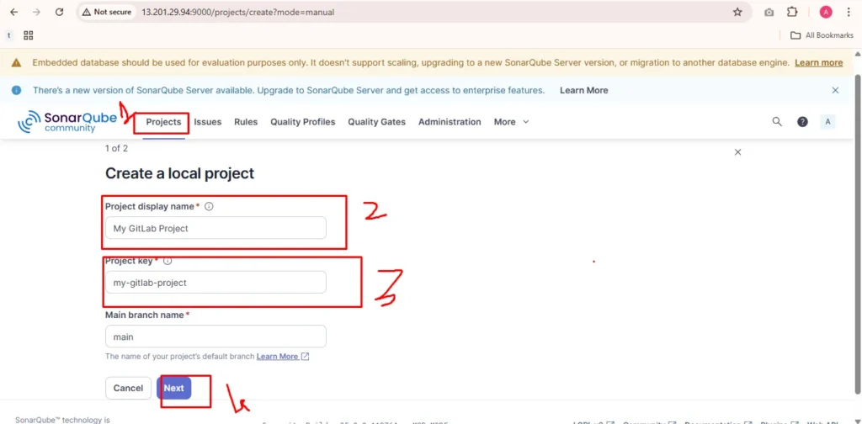Open the Projects menu item
This screenshot has height=424, width=862.
(163, 122)
